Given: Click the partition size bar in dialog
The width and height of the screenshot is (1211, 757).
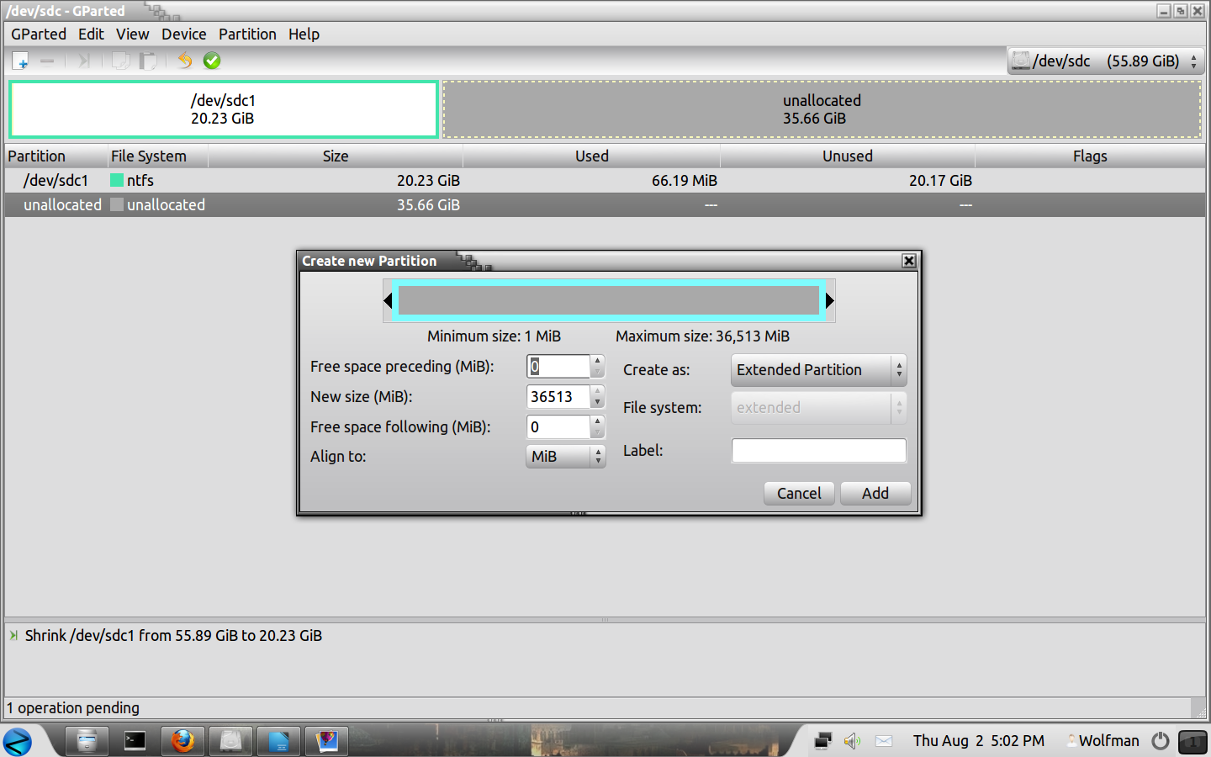Looking at the screenshot, I should coord(609,300).
